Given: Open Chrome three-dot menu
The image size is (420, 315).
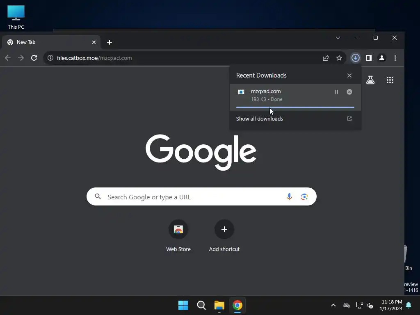Looking at the screenshot, I should (395, 58).
